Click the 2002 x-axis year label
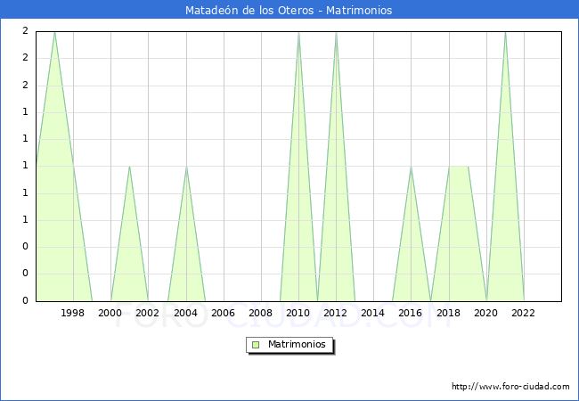This screenshot has height=401, width=579. [148, 313]
